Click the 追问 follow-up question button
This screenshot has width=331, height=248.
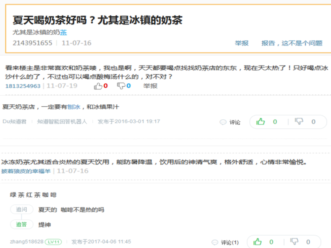(x=22, y=209)
